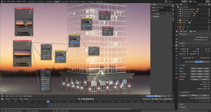Uncheck the Apartment Lights collection checkbox
The width and height of the screenshot is (211, 112).
click(180, 12)
